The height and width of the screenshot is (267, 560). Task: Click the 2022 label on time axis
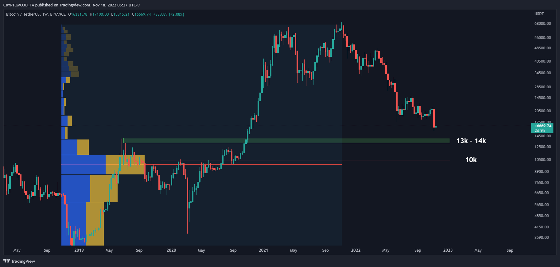click(x=356, y=250)
